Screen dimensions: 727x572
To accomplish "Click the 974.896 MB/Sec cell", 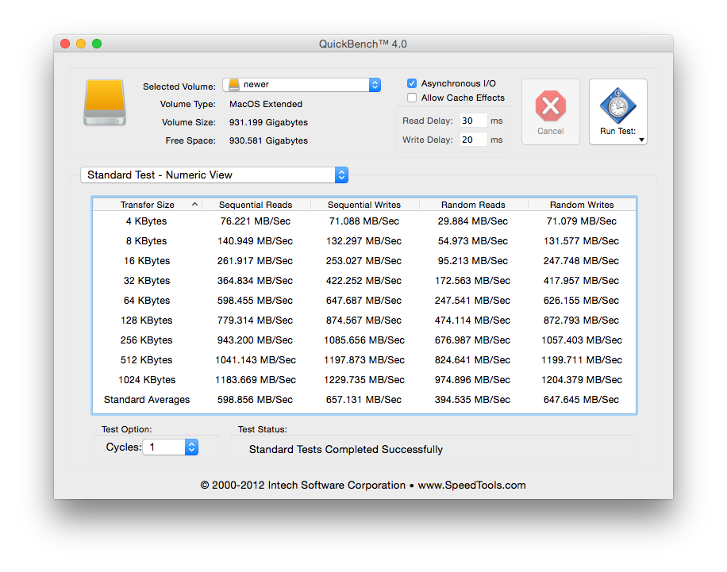I will pyautogui.click(x=472, y=380).
